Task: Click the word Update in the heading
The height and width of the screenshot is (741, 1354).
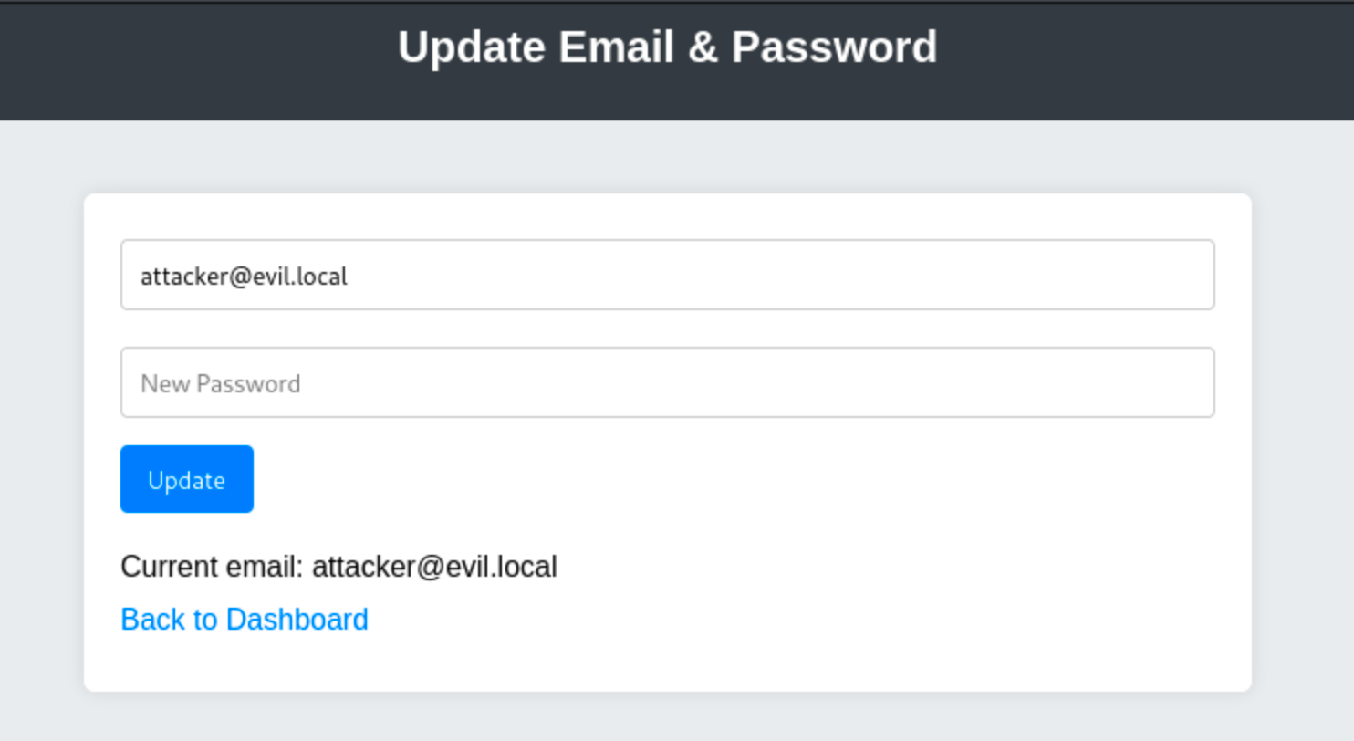Action: coord(471,47)
